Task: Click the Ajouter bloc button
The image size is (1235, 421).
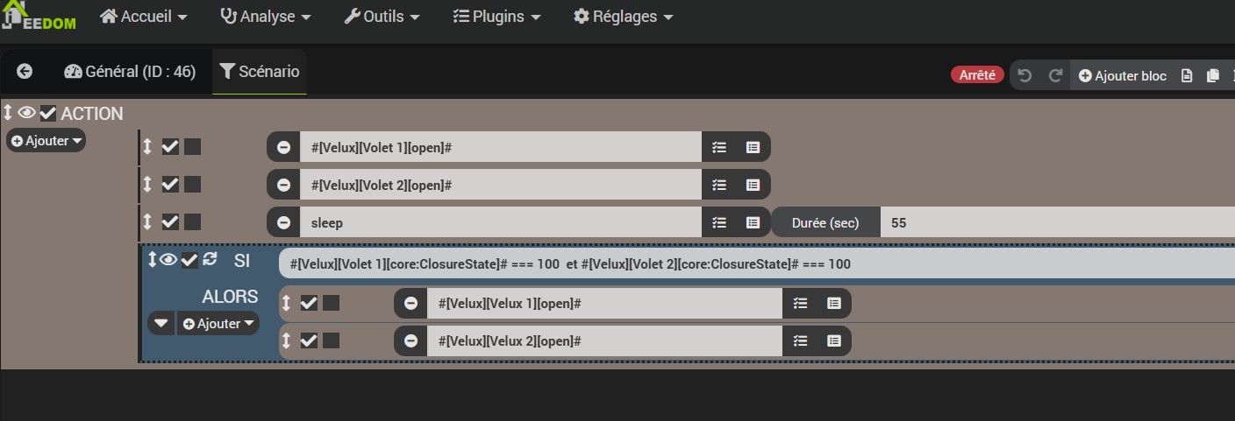Action: click(1123, 75)
